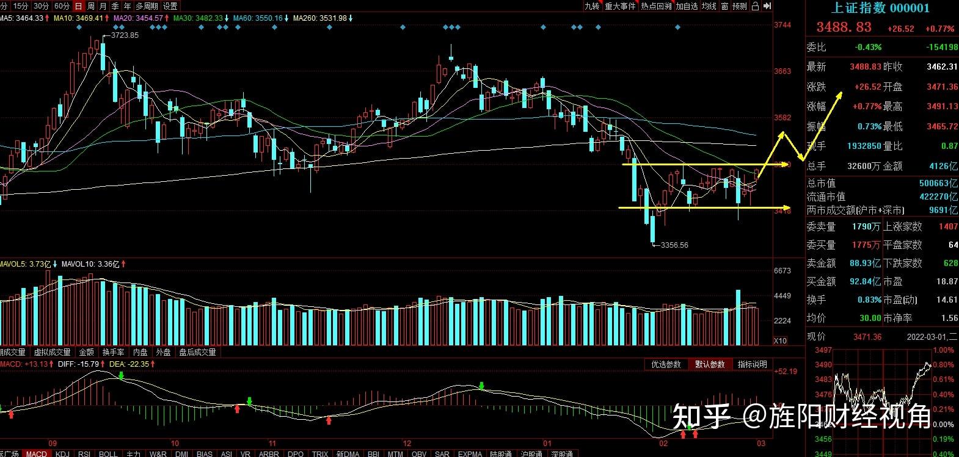Select the 月 monthly period

point(103,6)
